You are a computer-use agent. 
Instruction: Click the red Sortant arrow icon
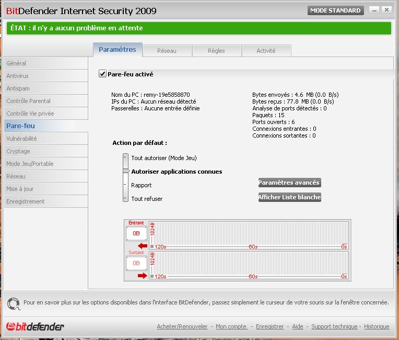click(x=143, y=276)
